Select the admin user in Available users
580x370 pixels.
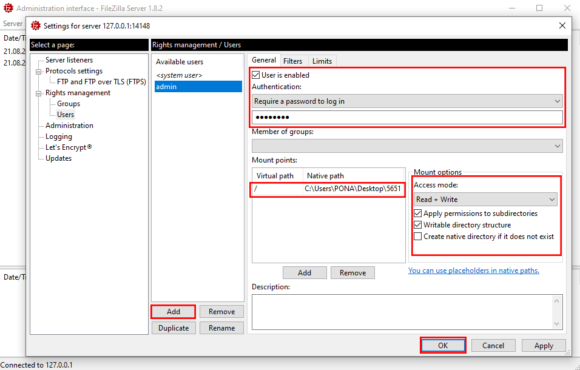(198, 87)
